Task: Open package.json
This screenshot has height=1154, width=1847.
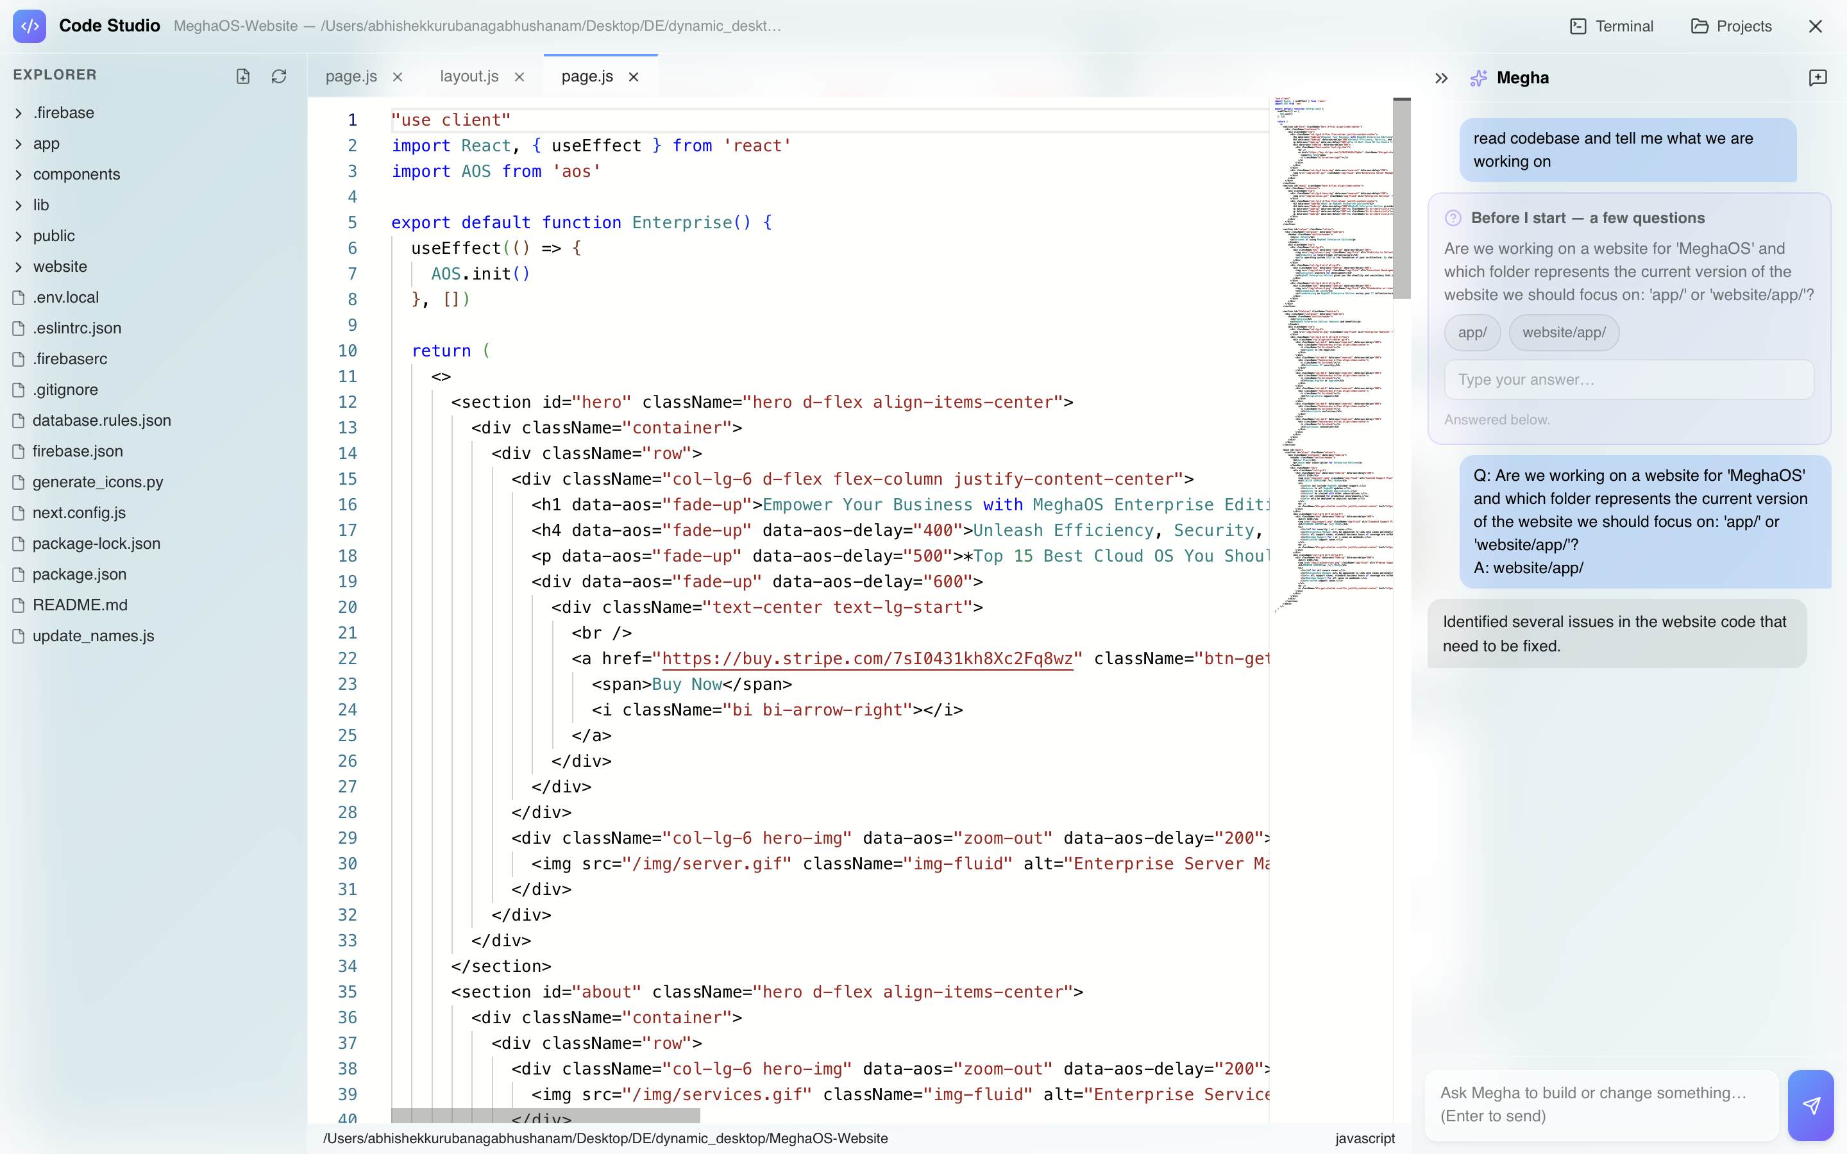Action: (x=153, y=574)
